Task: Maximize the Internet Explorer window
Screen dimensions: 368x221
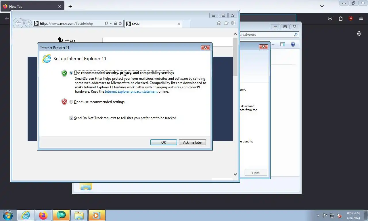Action: pyautogui.click(x=223, y=16)
